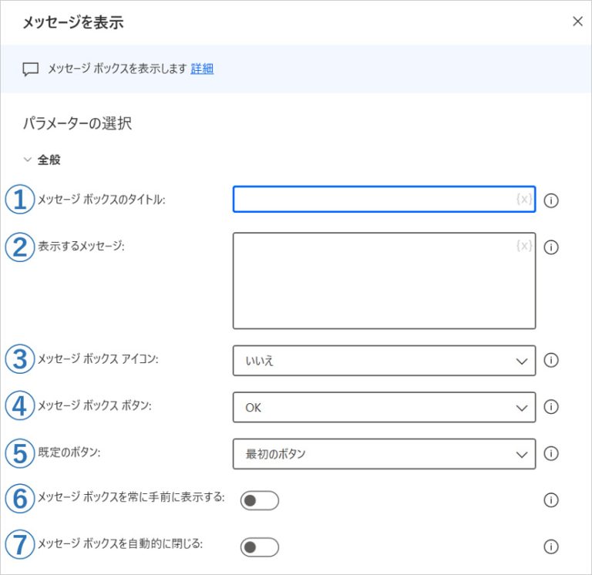Open the メッセージ ボックス ボタン dropdown showing OK
Viewport: 592px width, 575px height.
384,407
